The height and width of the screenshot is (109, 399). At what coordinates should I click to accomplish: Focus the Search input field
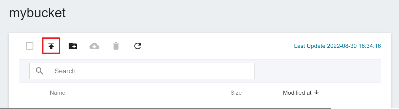click(x=142, y=71)
